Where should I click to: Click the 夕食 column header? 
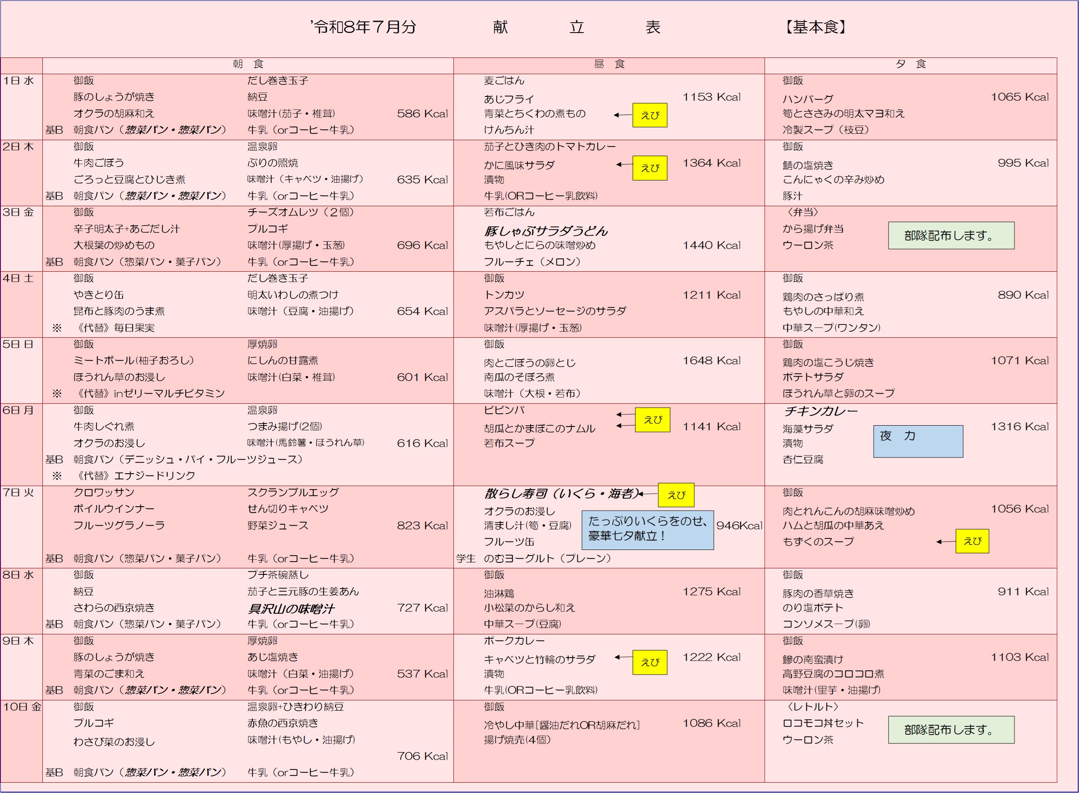coord(911,64)
